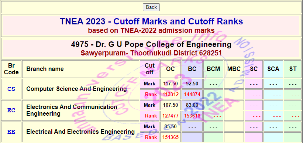Click the CS BC mark 92.50
303x143 pixels.
(x=192, y=84)
